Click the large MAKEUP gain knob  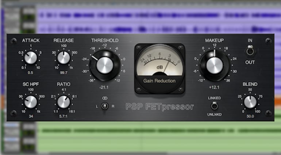pyautogui.click(x=215, y=65)
